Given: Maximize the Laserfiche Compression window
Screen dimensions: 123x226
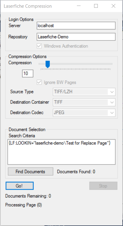Looking at the screenshot, I should (96, 6).
